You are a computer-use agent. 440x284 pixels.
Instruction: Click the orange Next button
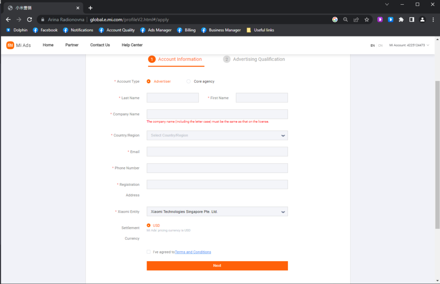click(217, 266)
